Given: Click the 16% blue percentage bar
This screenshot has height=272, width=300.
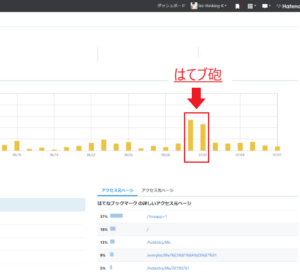Looking at the screenshot, I should (113, 229).
